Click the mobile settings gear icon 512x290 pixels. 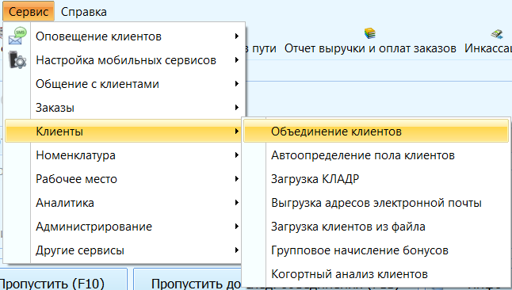17,59
